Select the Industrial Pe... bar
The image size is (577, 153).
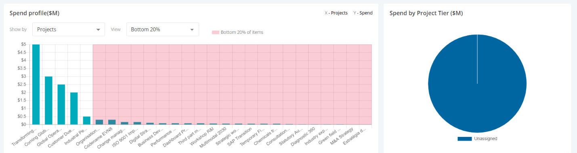[x=86, y=120]
